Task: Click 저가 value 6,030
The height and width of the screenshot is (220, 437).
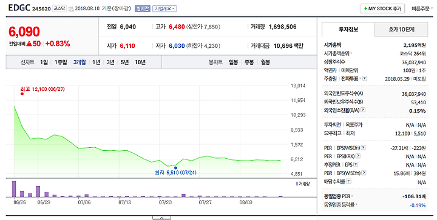Action: tap(177, 46)
